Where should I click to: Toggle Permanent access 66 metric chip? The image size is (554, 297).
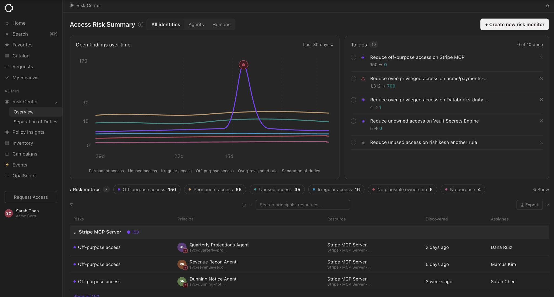pos(215,189)
